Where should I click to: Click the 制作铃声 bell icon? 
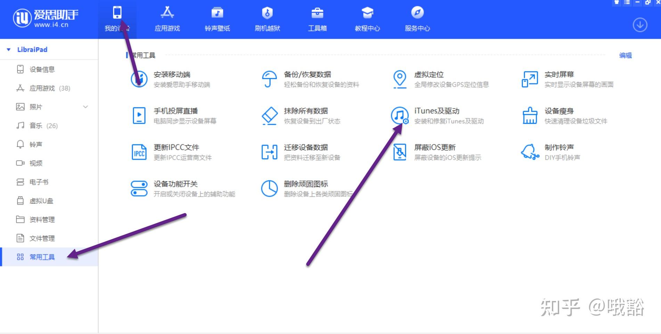click(x=530, y=152)
